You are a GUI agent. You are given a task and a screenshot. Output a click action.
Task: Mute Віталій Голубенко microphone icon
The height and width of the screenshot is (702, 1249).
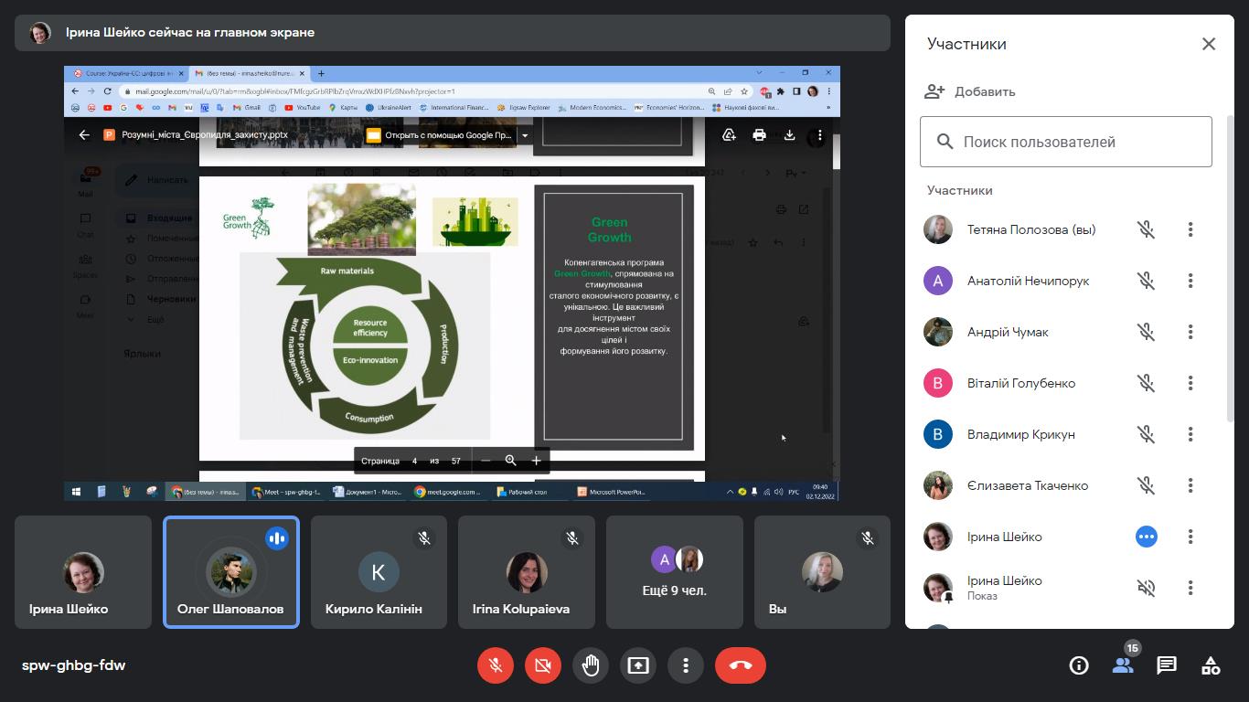pyautogui.click(x=1147, y=383)
